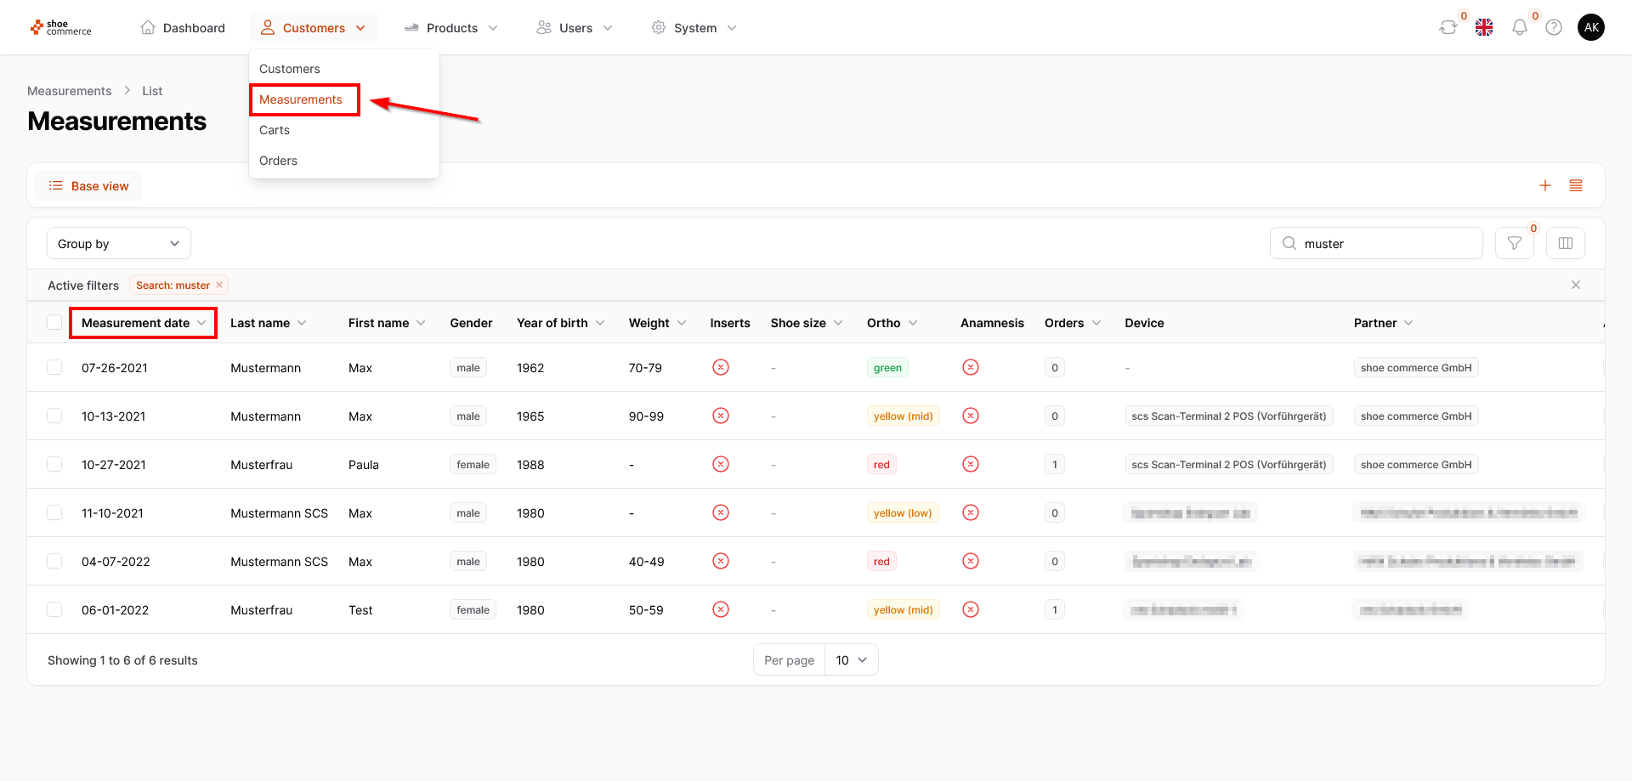
Task: Click the sync refresh icon in header
Action: click(x=1448, y=27)
